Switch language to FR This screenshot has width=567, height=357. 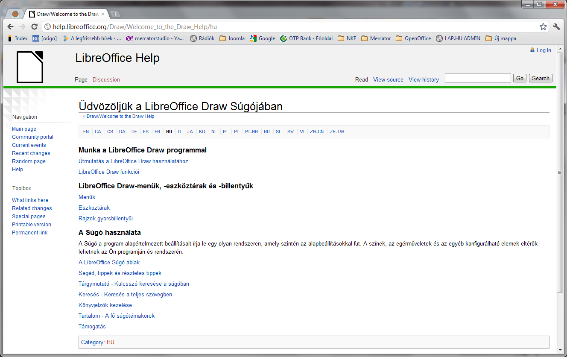pos(157,132)
